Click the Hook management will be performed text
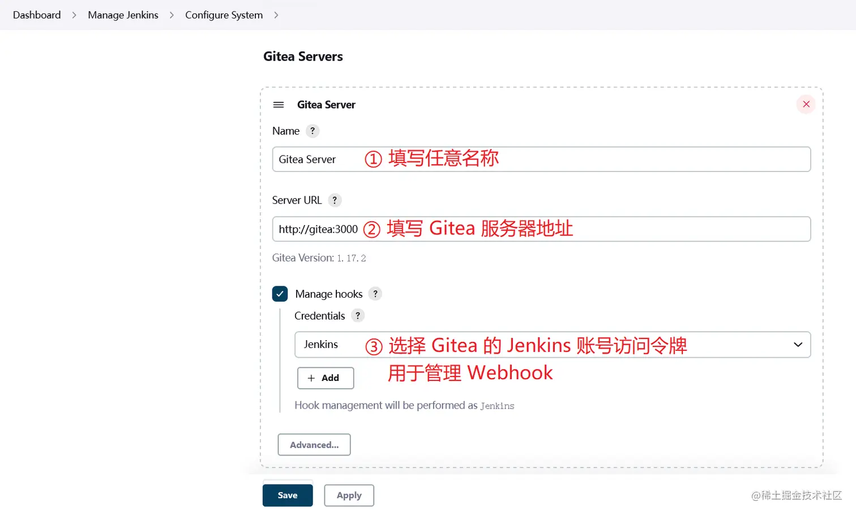The width and height of the screenshot is (856, 515). pyautogui.click(x=404, y=405)
